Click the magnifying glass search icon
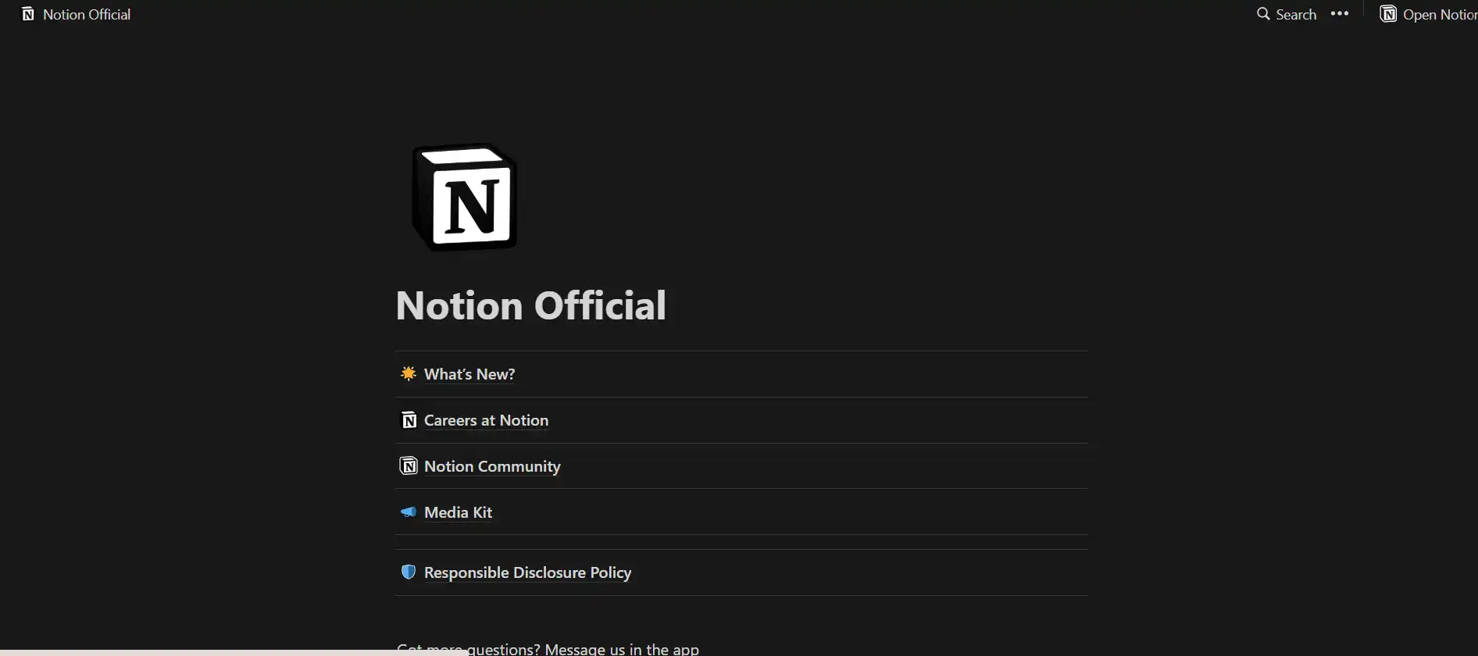Viewport: 1478px width, 656px height. (x=1262, y=14)
